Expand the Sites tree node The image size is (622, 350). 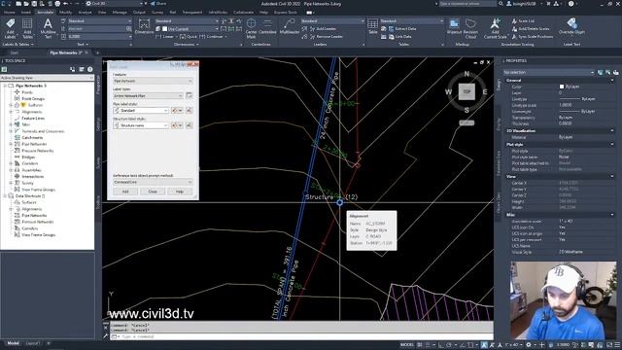tap(11, 124)
